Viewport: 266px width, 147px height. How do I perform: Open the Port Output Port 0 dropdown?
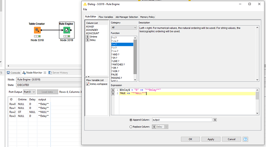point(29,92)
